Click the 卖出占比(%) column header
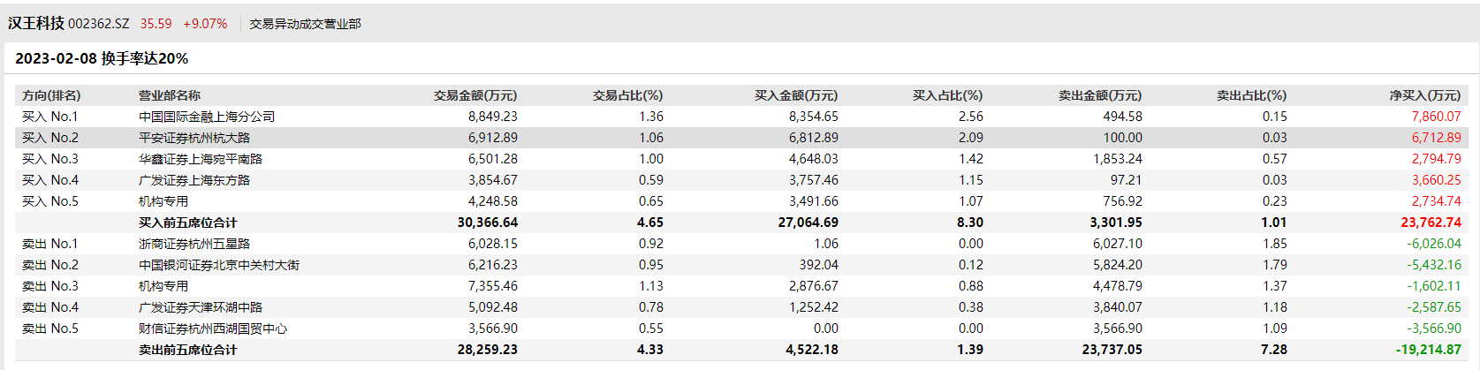The height and width of the screenshot is (370, 1480). [x=1251, y=95]
